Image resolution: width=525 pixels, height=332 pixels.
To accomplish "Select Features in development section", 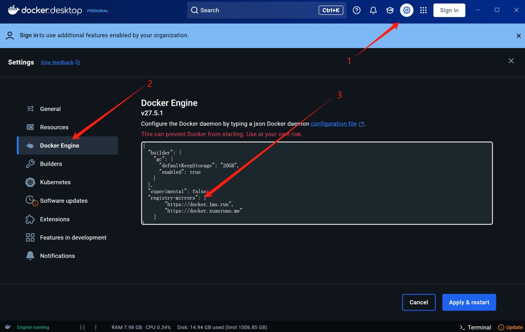I will (x=67, y=238).
